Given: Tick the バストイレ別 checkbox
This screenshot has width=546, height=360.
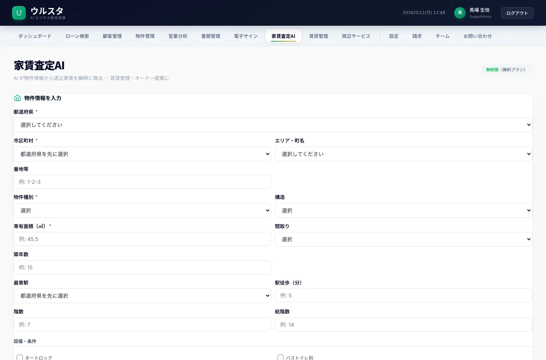Looking at the screenshot, I should point(281,358).
